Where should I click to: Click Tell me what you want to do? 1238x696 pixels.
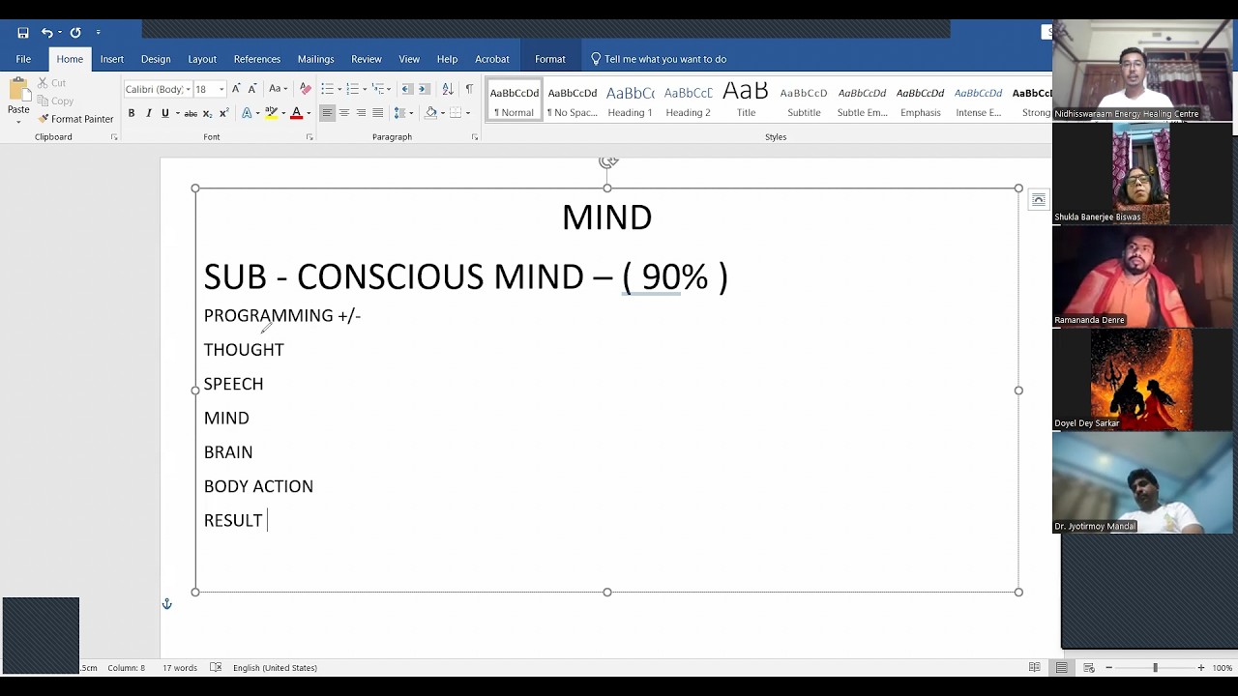658,59
